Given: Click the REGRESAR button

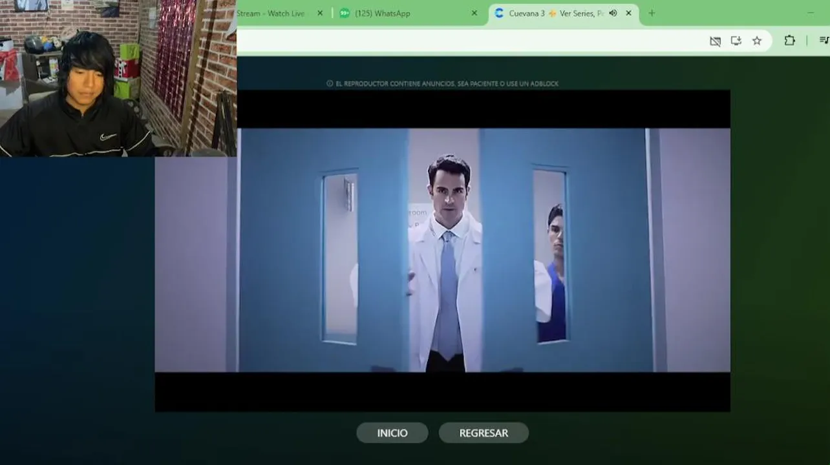Looking at the screenshot, I should [484, 433].
